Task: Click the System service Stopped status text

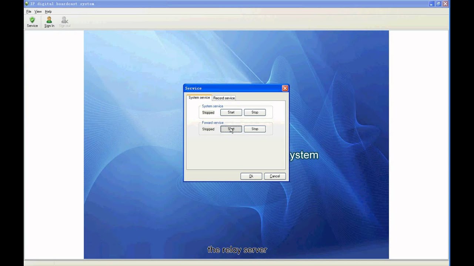Action: coord(208,113)
